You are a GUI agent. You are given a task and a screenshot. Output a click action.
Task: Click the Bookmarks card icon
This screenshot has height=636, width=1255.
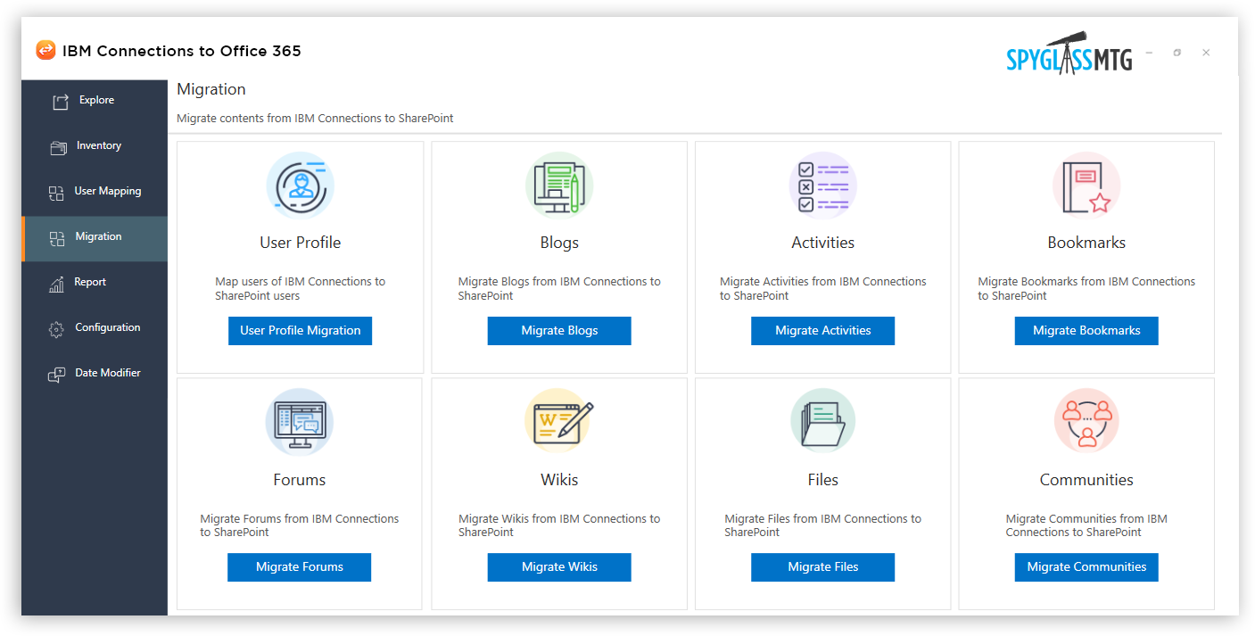point(1086,186)
